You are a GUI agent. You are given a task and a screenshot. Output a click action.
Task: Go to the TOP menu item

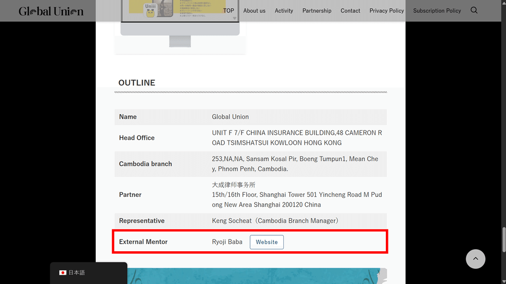(x=229, y=11)
